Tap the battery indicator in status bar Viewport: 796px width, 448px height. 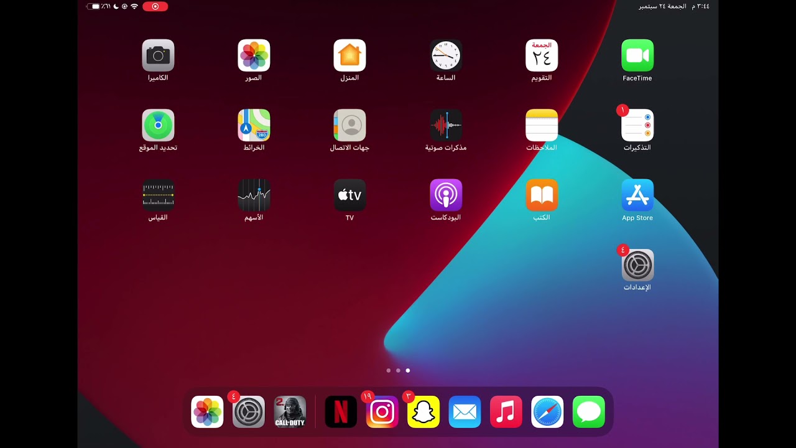tap(93, 6)
